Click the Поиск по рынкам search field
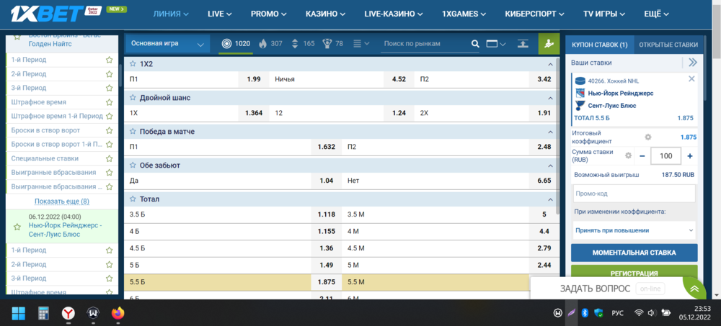The height and width of the screenshot is (326, 721). point(426,44)
